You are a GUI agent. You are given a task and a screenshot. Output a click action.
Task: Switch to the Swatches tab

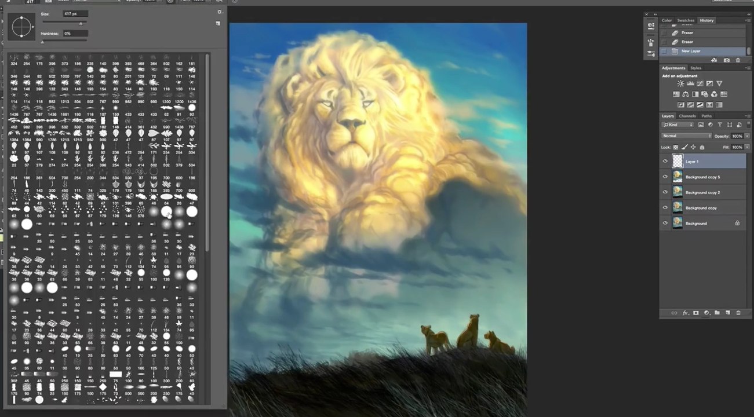tap(686, 20)
